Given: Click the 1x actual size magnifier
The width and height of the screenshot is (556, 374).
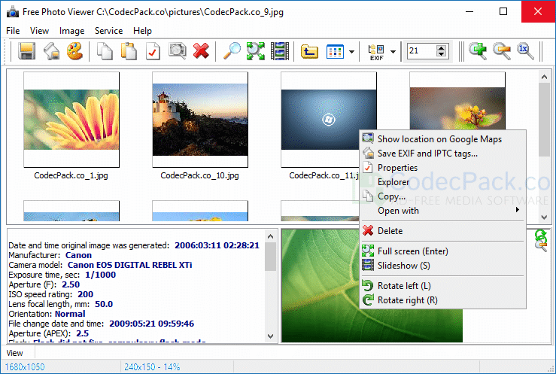Looking at the screenshot, I should (x=525, y=51).
